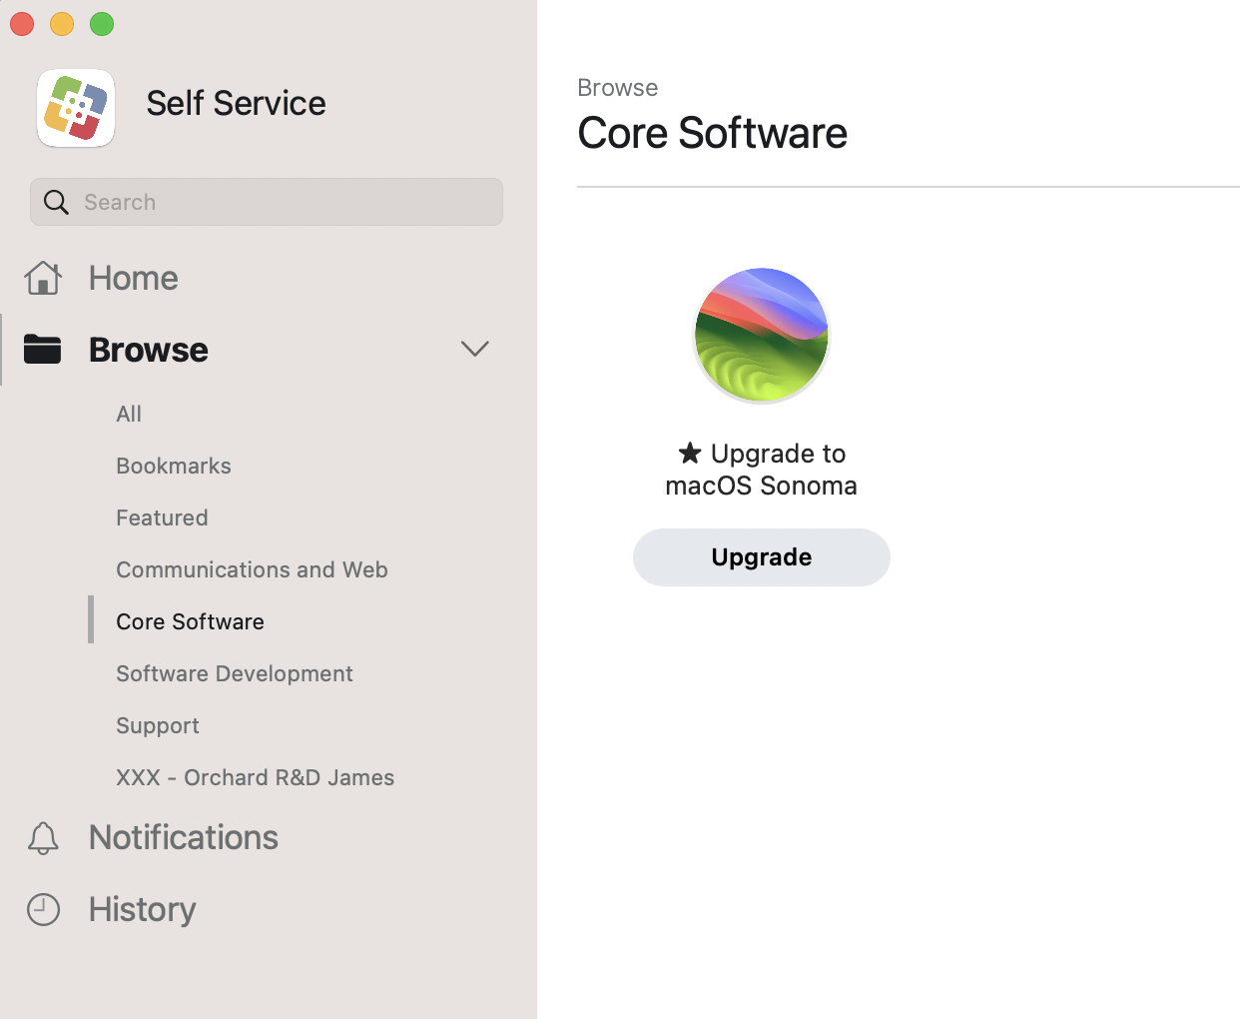Click the Self Service app logo
This screenshot has width=1240, height=1019.
click(76, 108)
